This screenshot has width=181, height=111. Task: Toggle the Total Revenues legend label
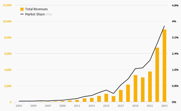pos(36,9)
